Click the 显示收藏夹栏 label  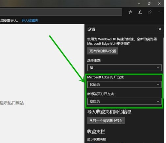97,139
